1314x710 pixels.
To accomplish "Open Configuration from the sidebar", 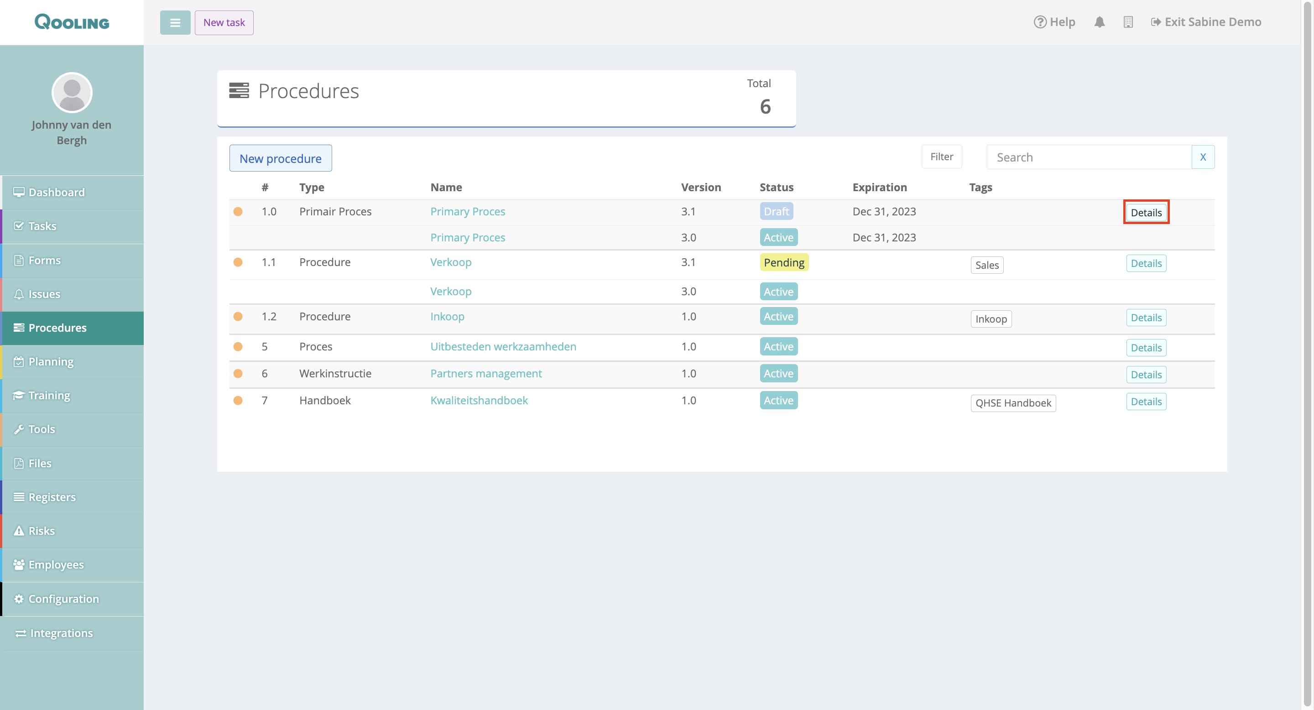I will [63, 599].
